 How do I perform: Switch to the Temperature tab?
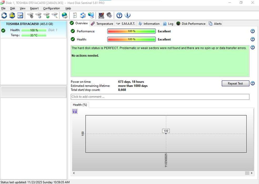click(x=102, y=24)
